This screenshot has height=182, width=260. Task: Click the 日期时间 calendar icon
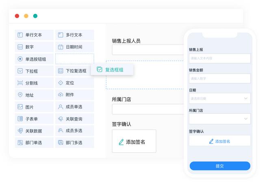tap(61, 47)
